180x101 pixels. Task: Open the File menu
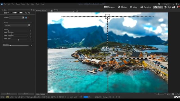pos(5,4)
